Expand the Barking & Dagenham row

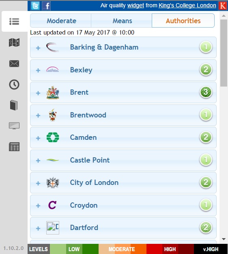(123, 47)
